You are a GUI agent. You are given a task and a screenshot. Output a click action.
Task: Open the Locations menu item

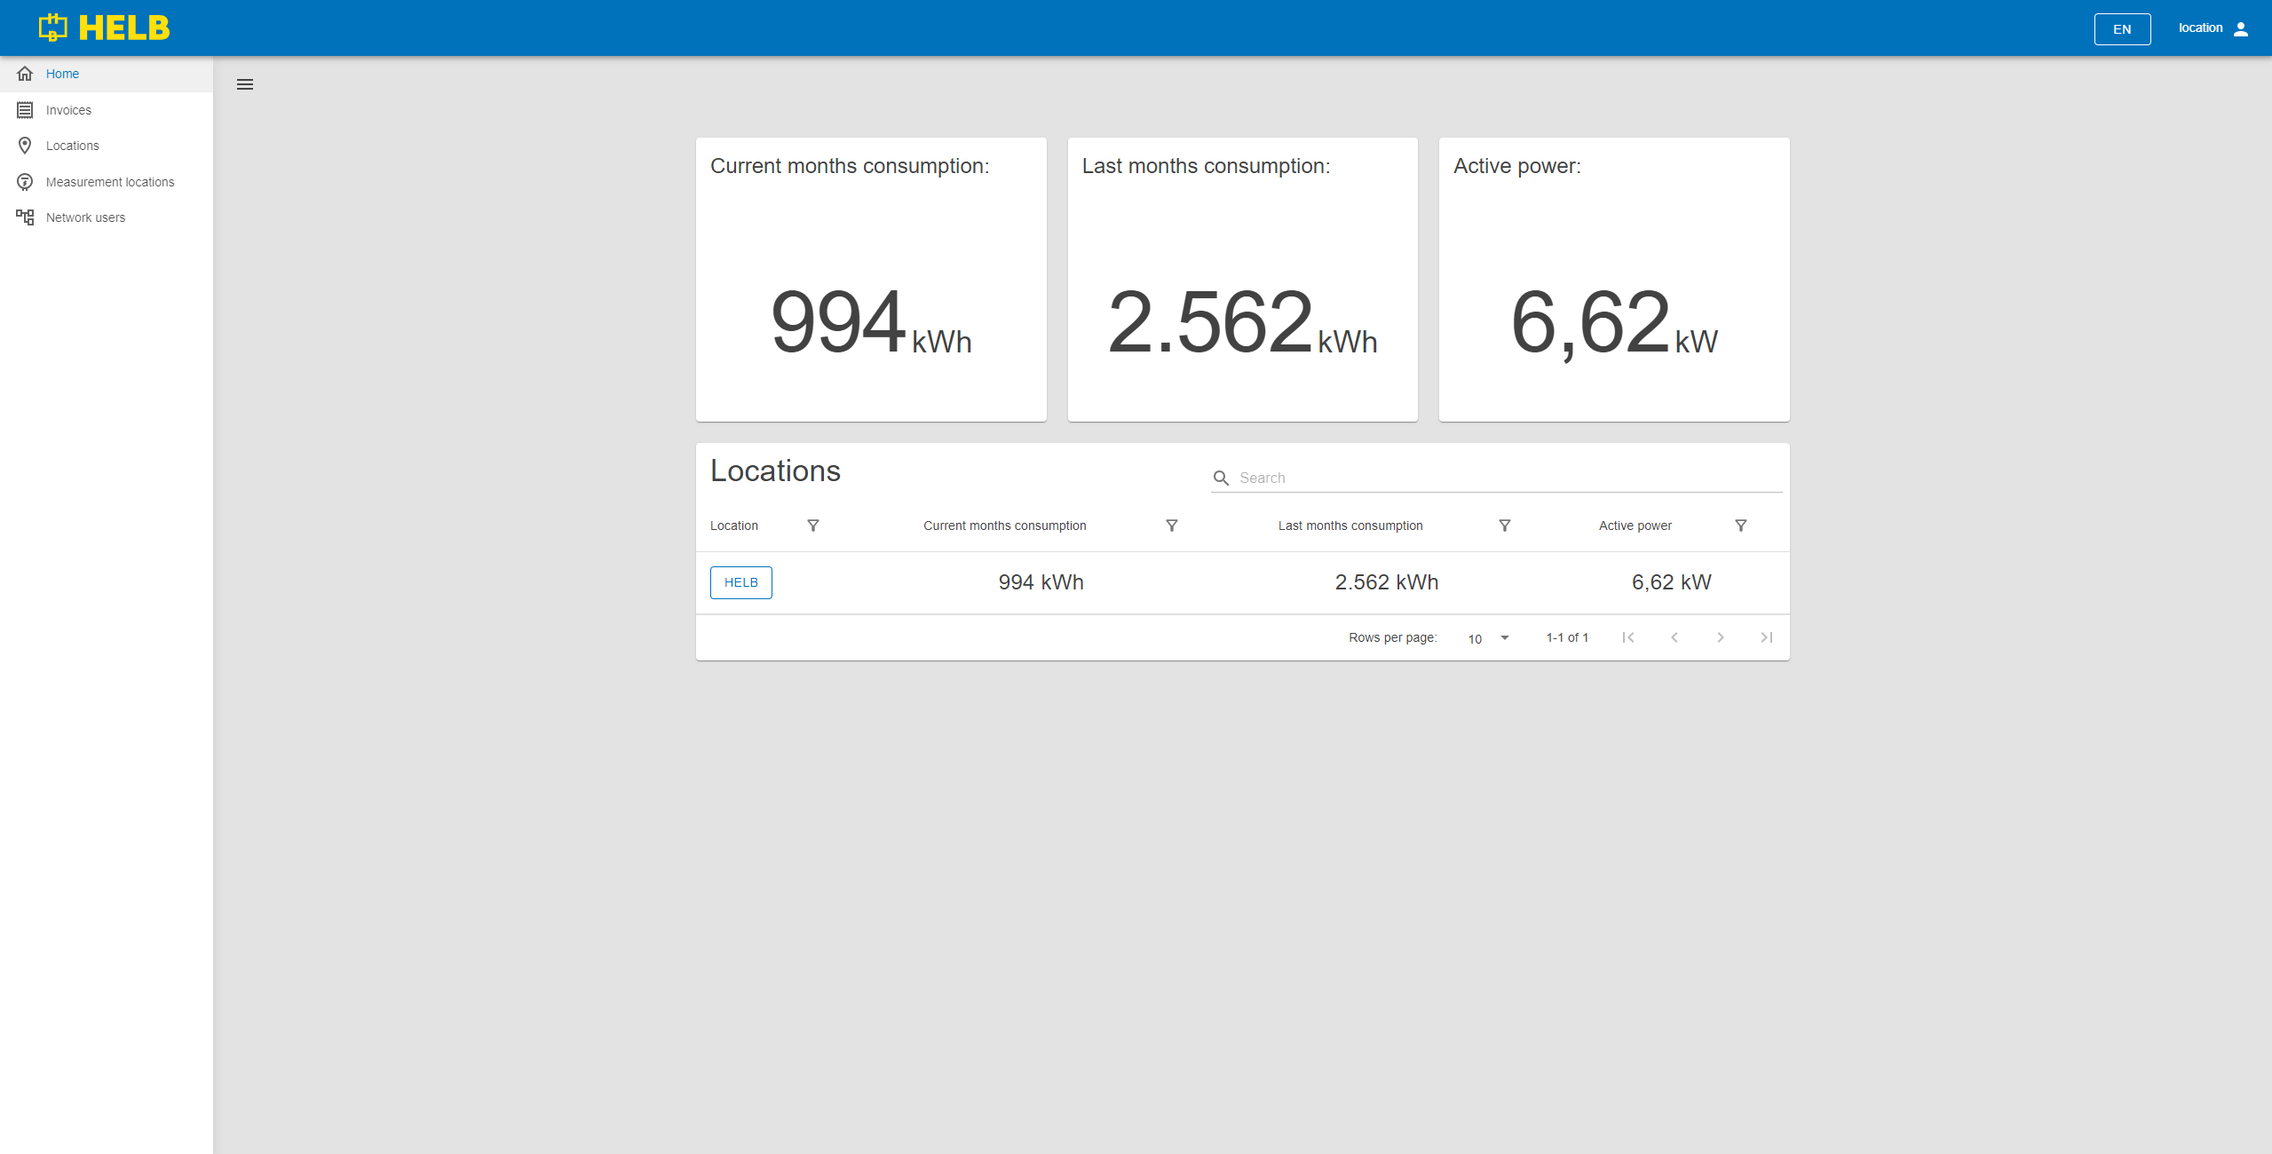(107, 146)
